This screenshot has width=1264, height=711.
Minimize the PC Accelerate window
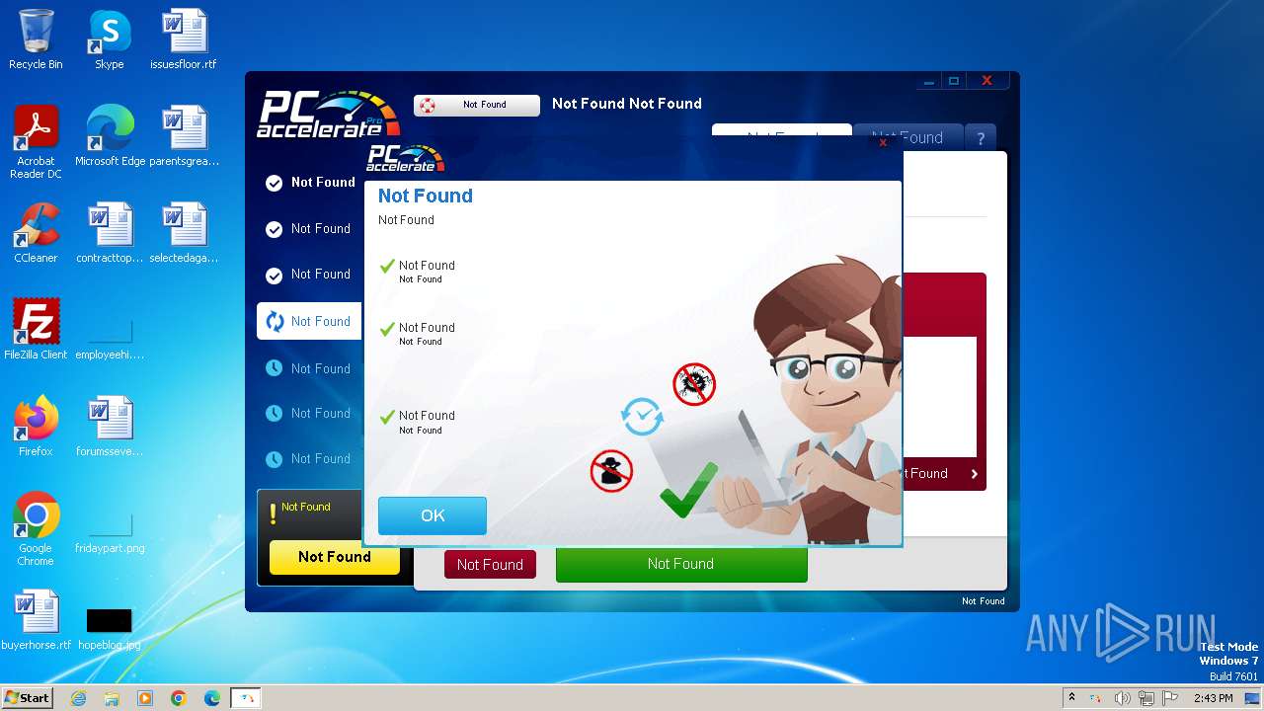(x=928, y=82)
